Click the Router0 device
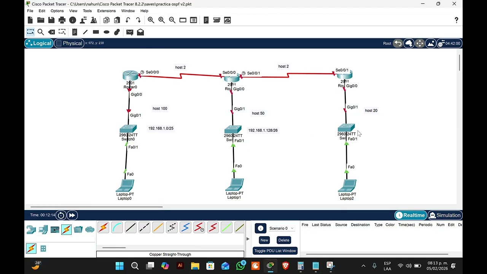This screenshot has height=274, width=487. (x=131, y=76)
